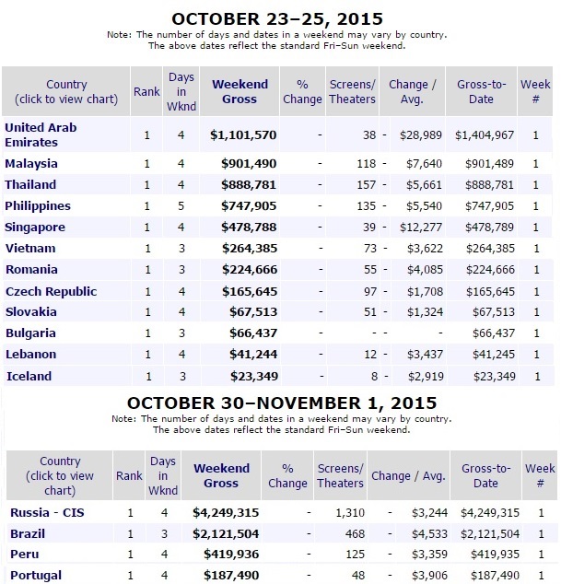
Task: View the Iceland chart link
Action: [29, 376]
